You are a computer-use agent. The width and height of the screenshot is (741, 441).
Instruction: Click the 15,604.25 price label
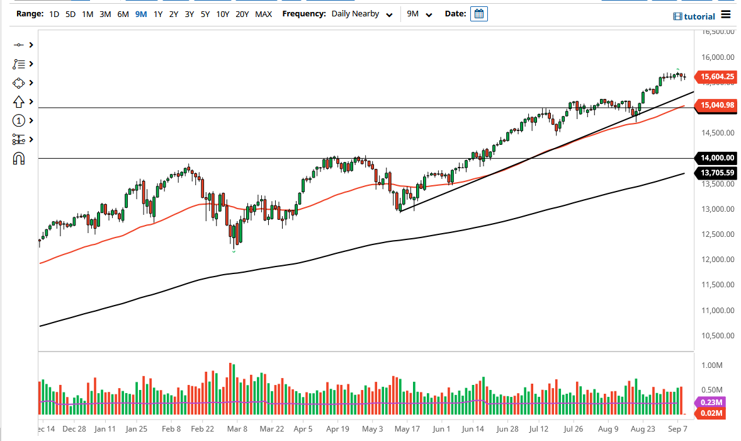click(718, 77)
